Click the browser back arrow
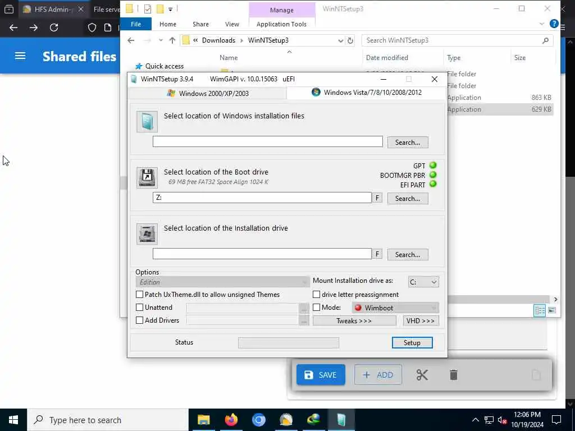Viewport: 575px width, 431px height. pyautogui.click(x=13, y=27)
